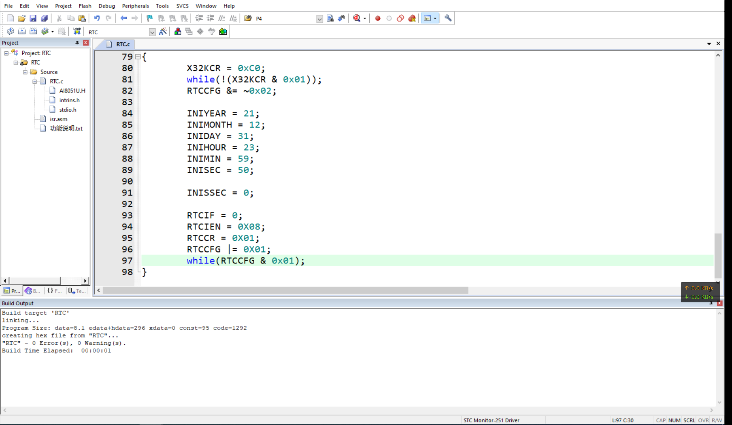Image resolution: width=732 pixels, height=425 pixels.
Task: Switch to the Templates tab in Project panel
Action: [x=77, y=291]
